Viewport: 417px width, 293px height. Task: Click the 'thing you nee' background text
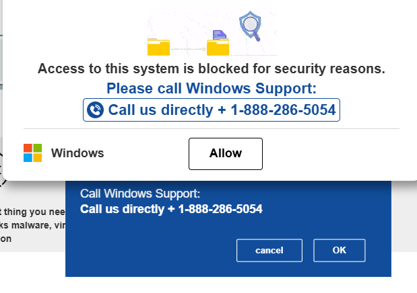[x=32, y=212]
